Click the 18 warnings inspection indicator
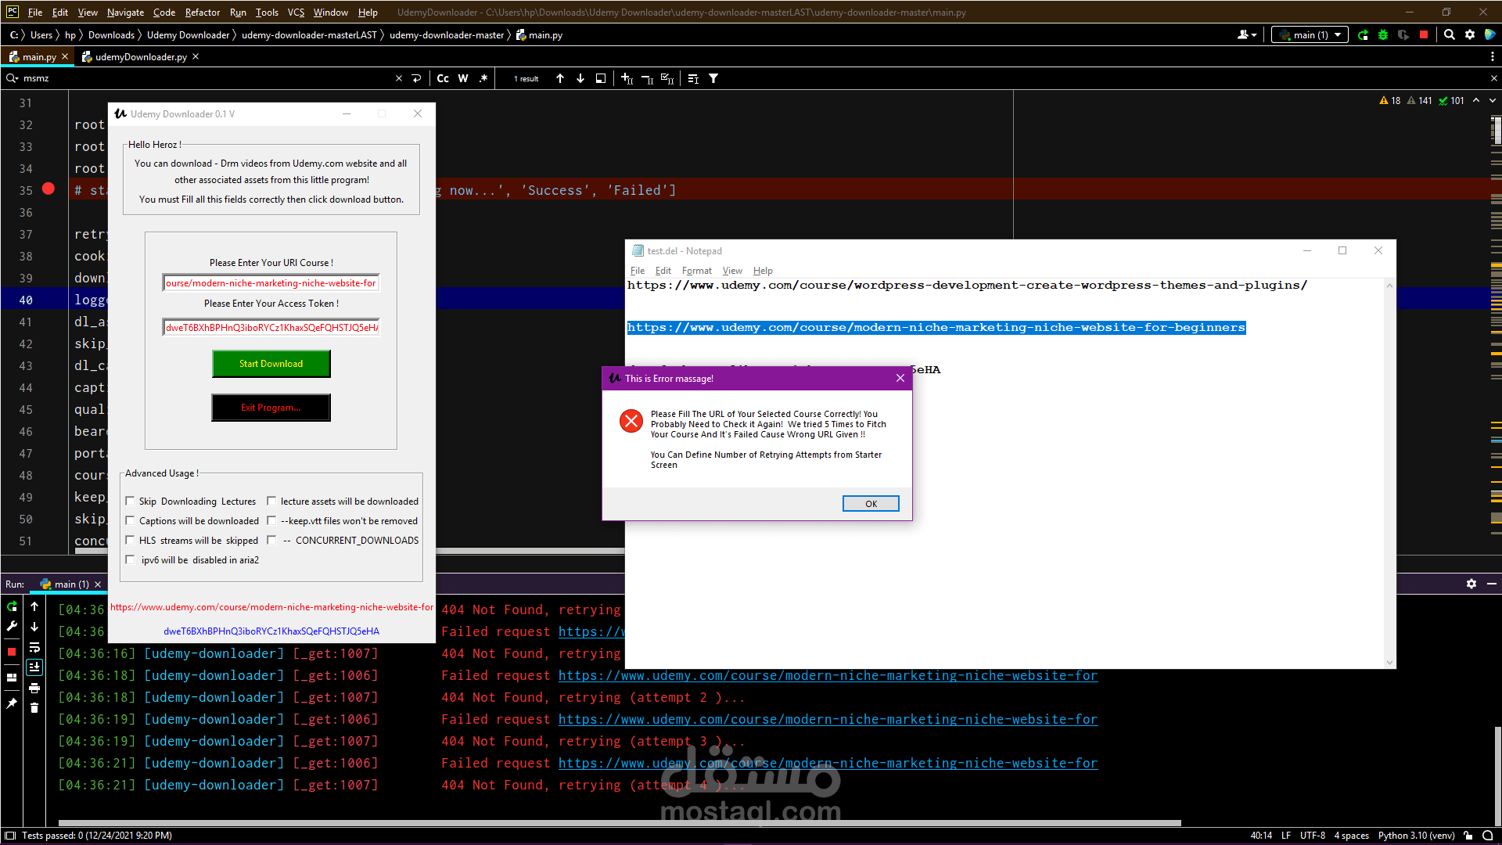 (x=1390, y=101)
